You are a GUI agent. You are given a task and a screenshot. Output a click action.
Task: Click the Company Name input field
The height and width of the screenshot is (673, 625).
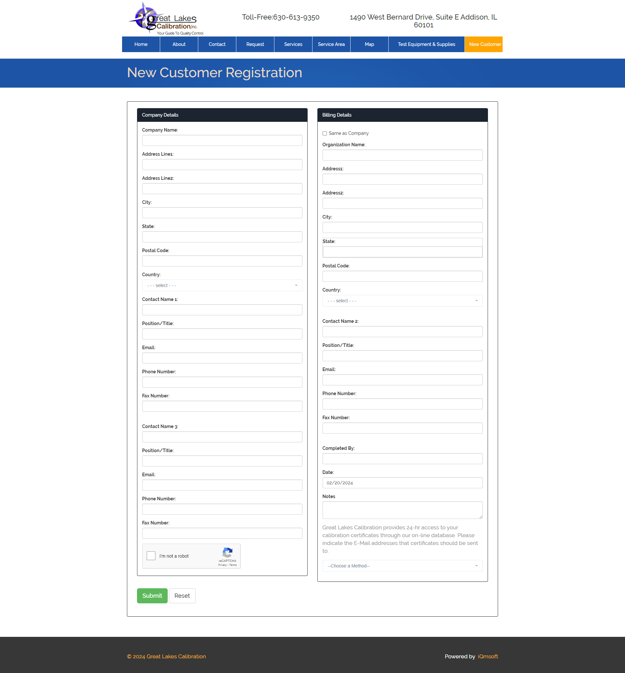(x=222, y=140)
